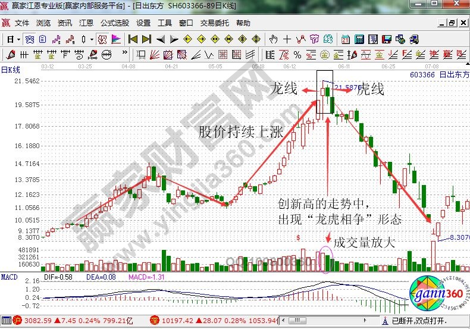The height and width of the screenshot is (329, 470).
Task: Click the yellow diamond left-arrow icon
Action: 187,39
